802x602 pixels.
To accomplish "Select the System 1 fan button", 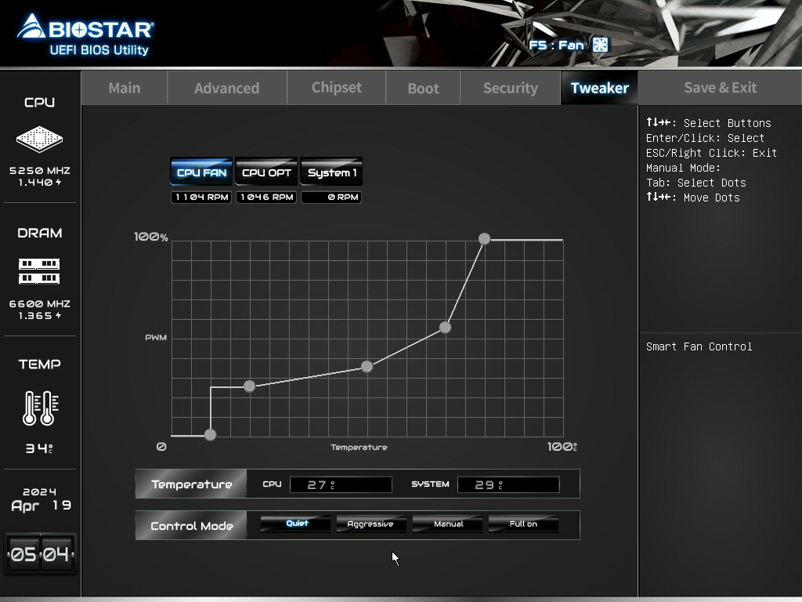I will coord(331,172).
